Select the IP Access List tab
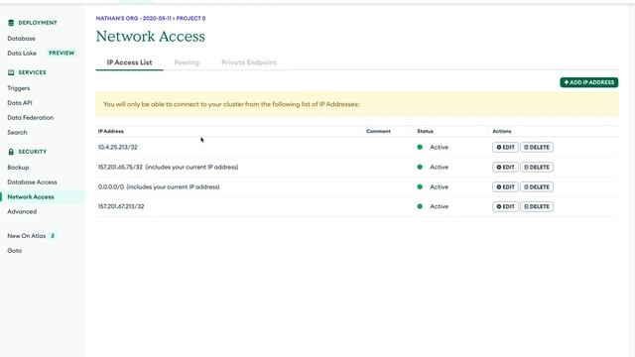 pos(129,62)
